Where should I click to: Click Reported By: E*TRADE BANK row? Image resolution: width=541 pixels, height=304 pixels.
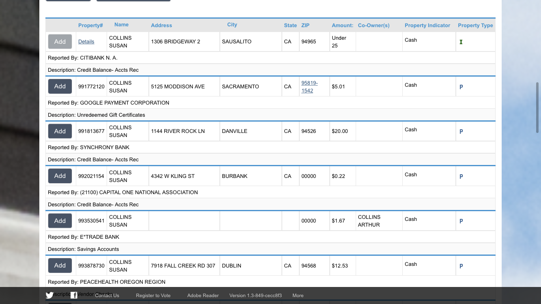pyautogui.click(x=270, y=237)
